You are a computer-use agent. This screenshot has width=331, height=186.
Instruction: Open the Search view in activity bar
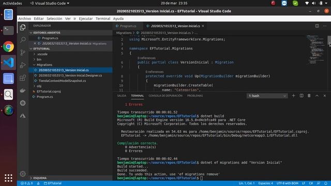pos(23,40)
